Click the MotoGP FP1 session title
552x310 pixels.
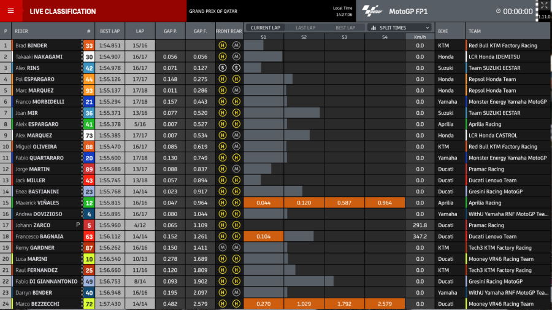408,11
